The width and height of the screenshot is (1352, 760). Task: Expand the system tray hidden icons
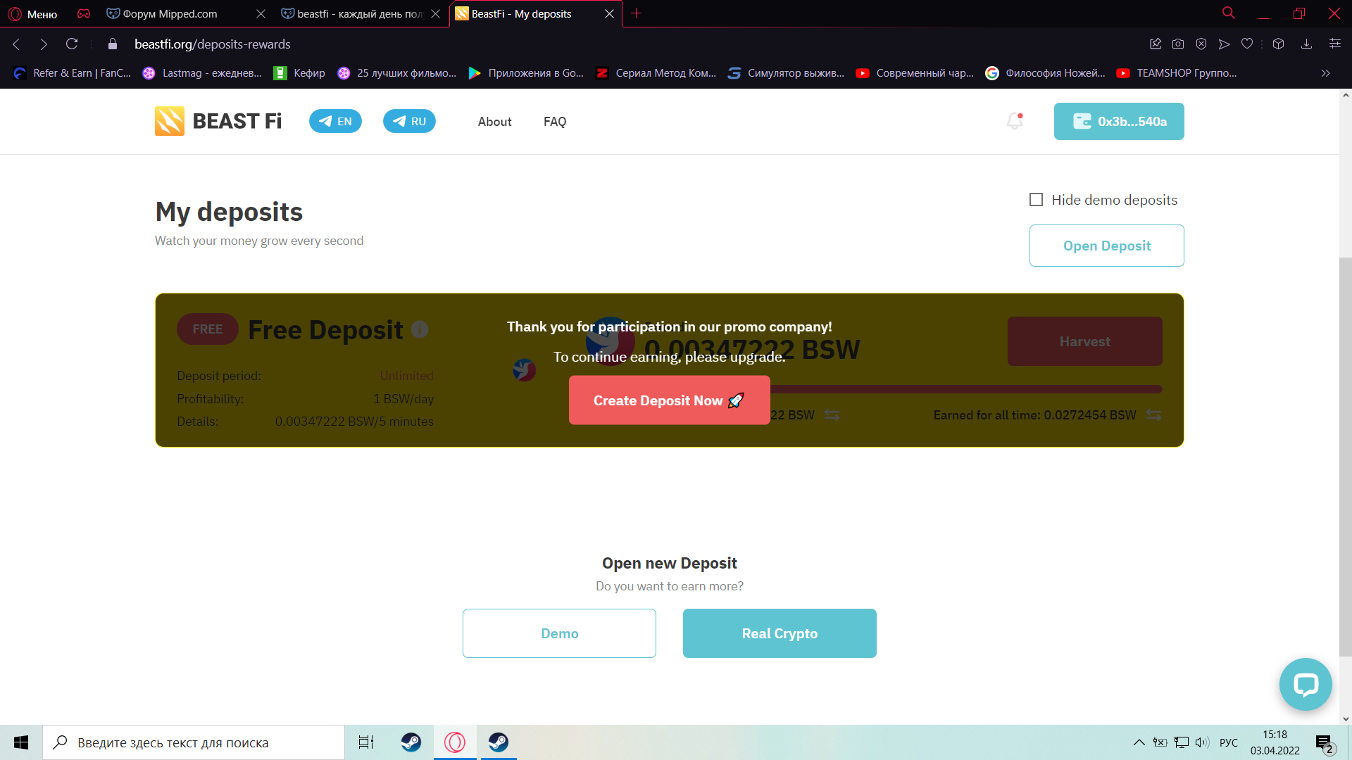1139,742
